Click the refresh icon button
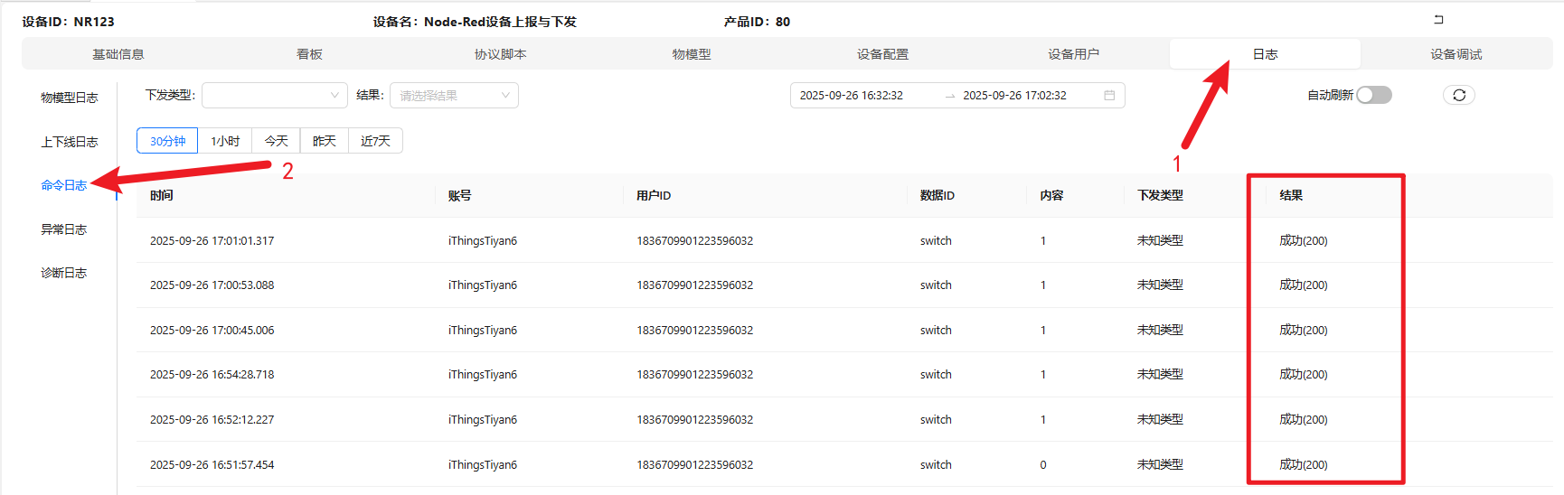 (x=1458, y=95)
